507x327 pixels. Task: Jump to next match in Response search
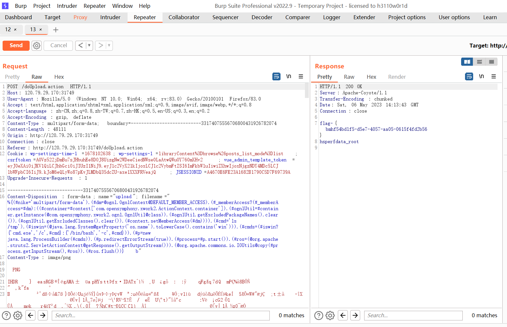pos(355,315)
